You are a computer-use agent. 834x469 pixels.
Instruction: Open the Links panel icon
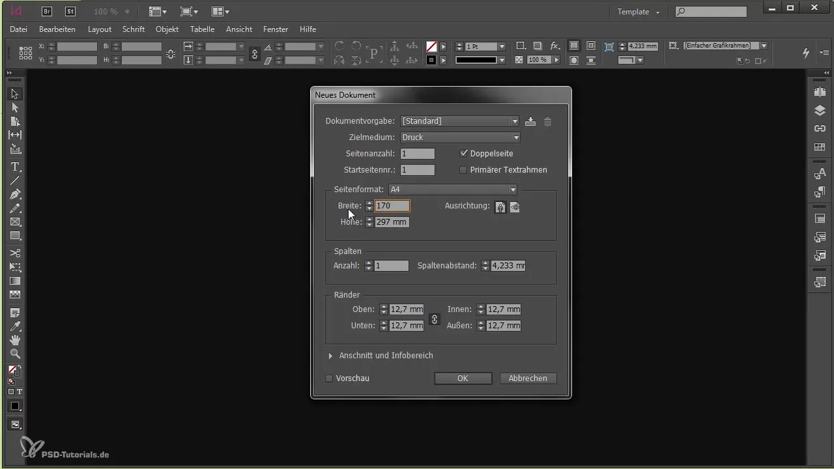pos(820,128)
